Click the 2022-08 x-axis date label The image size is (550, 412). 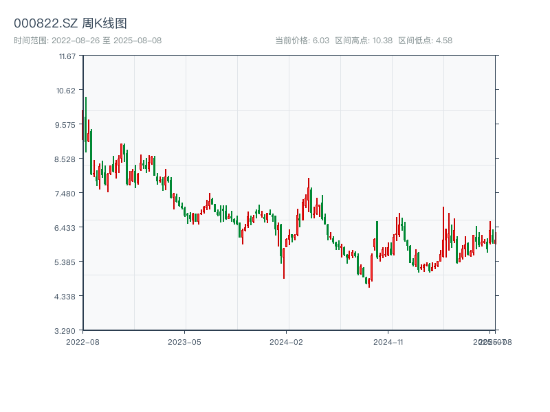(x=82, y=341)
